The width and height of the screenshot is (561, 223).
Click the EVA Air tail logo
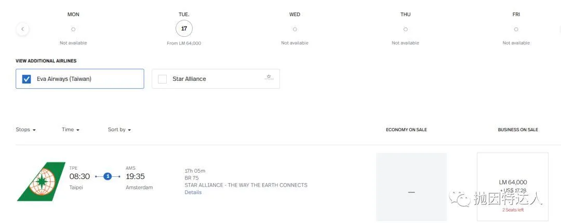pyautogui.click(x=41, y=181)
